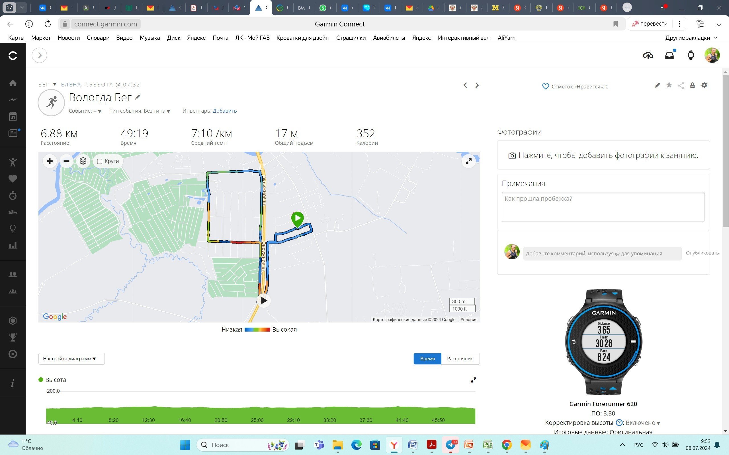Focus the comment input field
Viewport: 729px width, 455px height.
[602, 254]
